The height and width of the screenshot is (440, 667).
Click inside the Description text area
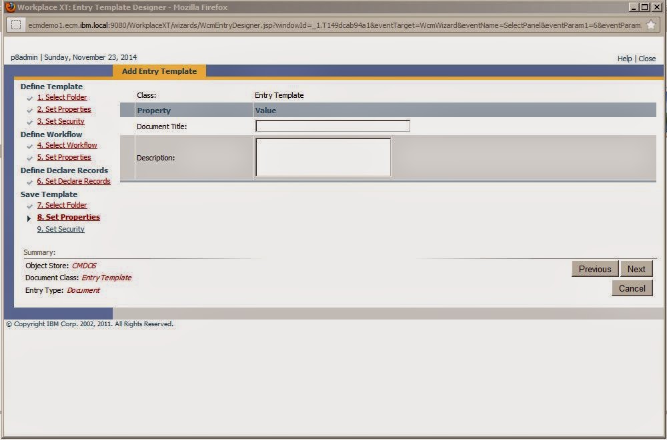click(x=322, y=156)
